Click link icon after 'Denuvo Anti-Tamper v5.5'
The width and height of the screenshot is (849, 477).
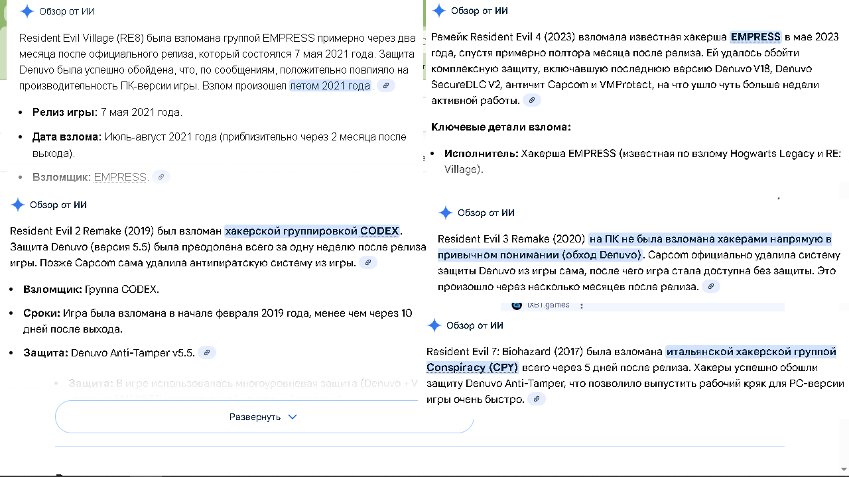207,353
